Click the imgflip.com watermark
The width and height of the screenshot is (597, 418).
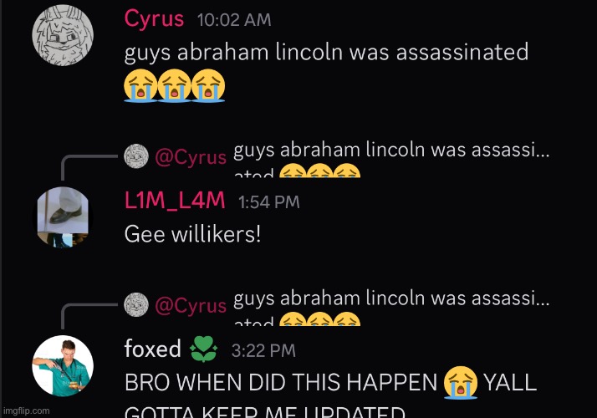pos(26,410)
